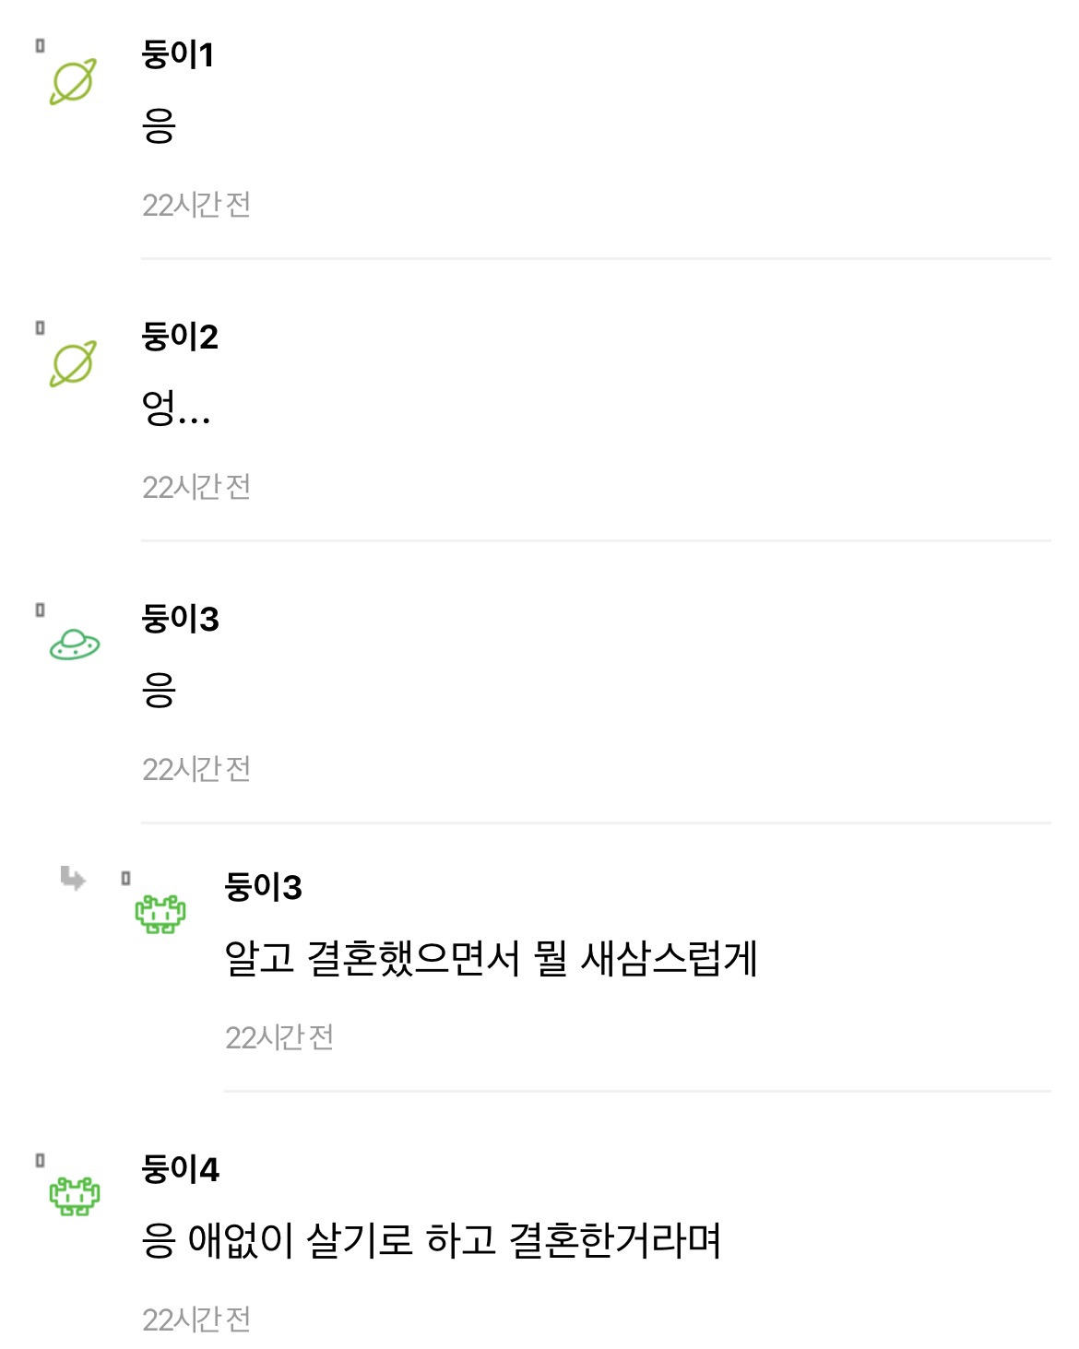The width and height of the screenshot is (1079, 1349).
Task: Click the comment text "엉..."
Action: (x=175, y=408)
